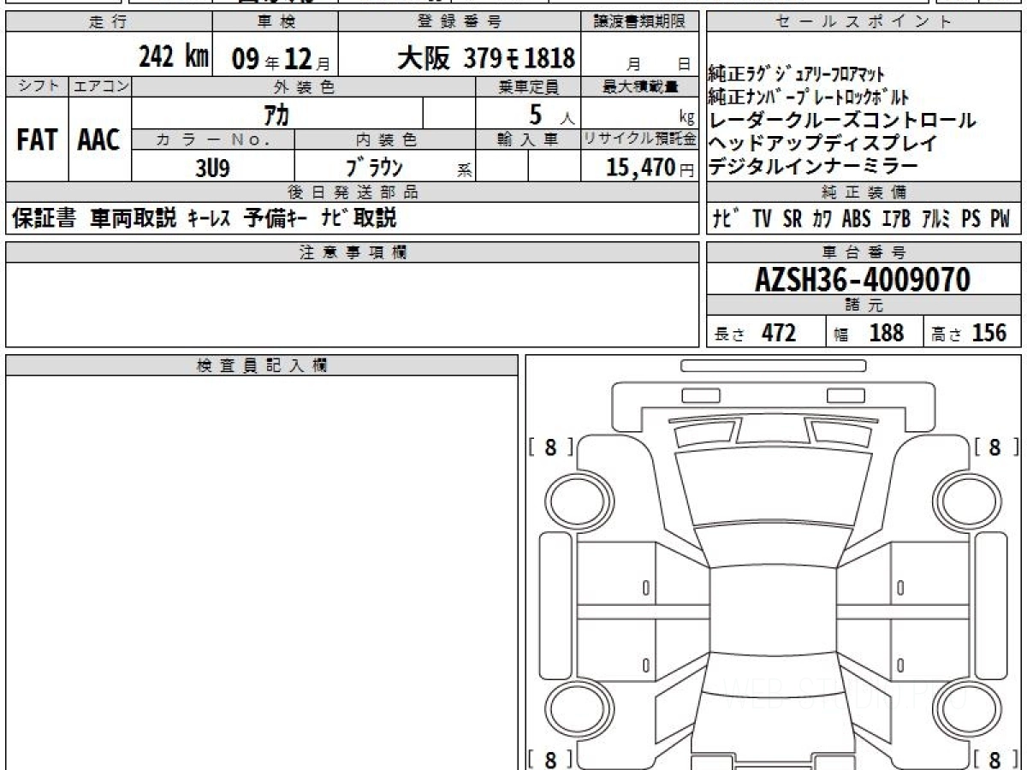This screenshot has width=1027, height=770.
Task: Click カワ in factory equipment row
Action: [x=822, y=219]
